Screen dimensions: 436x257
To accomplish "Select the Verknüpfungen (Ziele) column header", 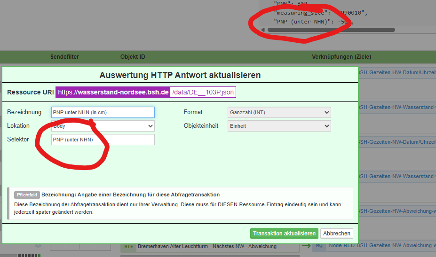I will coord(341,57).
